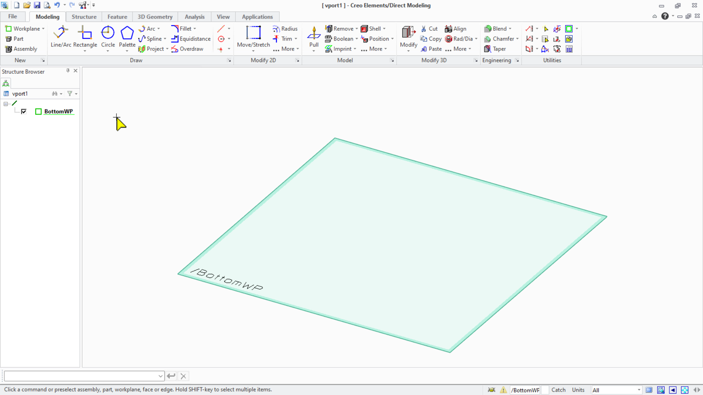
Task: Select the Line/Arc draw tool
Action: [61, 37]
